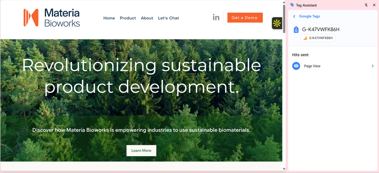Click the Hits sent label
This screenshot has width=379, height=173.
pyautogui.click(x=300, y=55)
